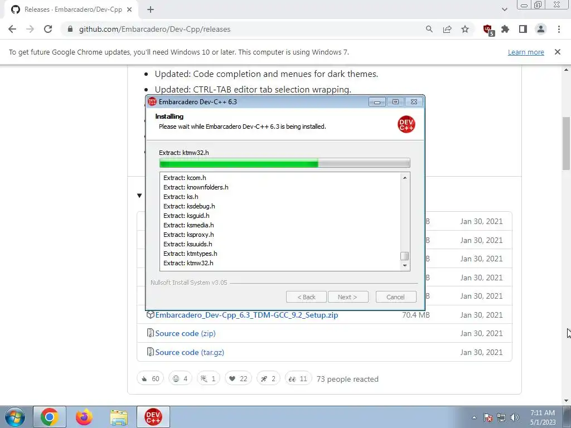
Task: Click the page vertical scrollbar thumb
Action: (x=567, y=144)
